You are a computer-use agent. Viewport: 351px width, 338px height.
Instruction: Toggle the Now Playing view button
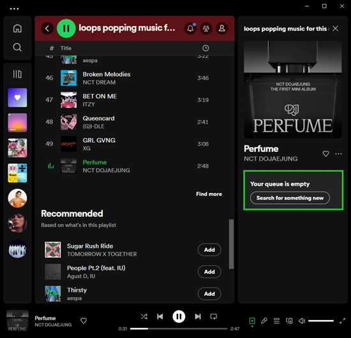(x=252, y=321)
